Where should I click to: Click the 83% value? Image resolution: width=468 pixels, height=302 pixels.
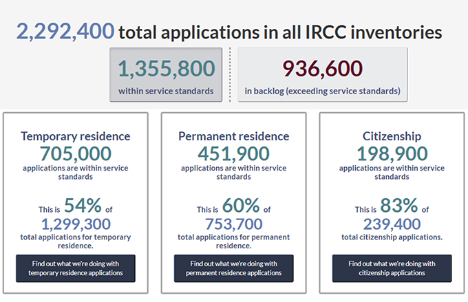(398, 205)
